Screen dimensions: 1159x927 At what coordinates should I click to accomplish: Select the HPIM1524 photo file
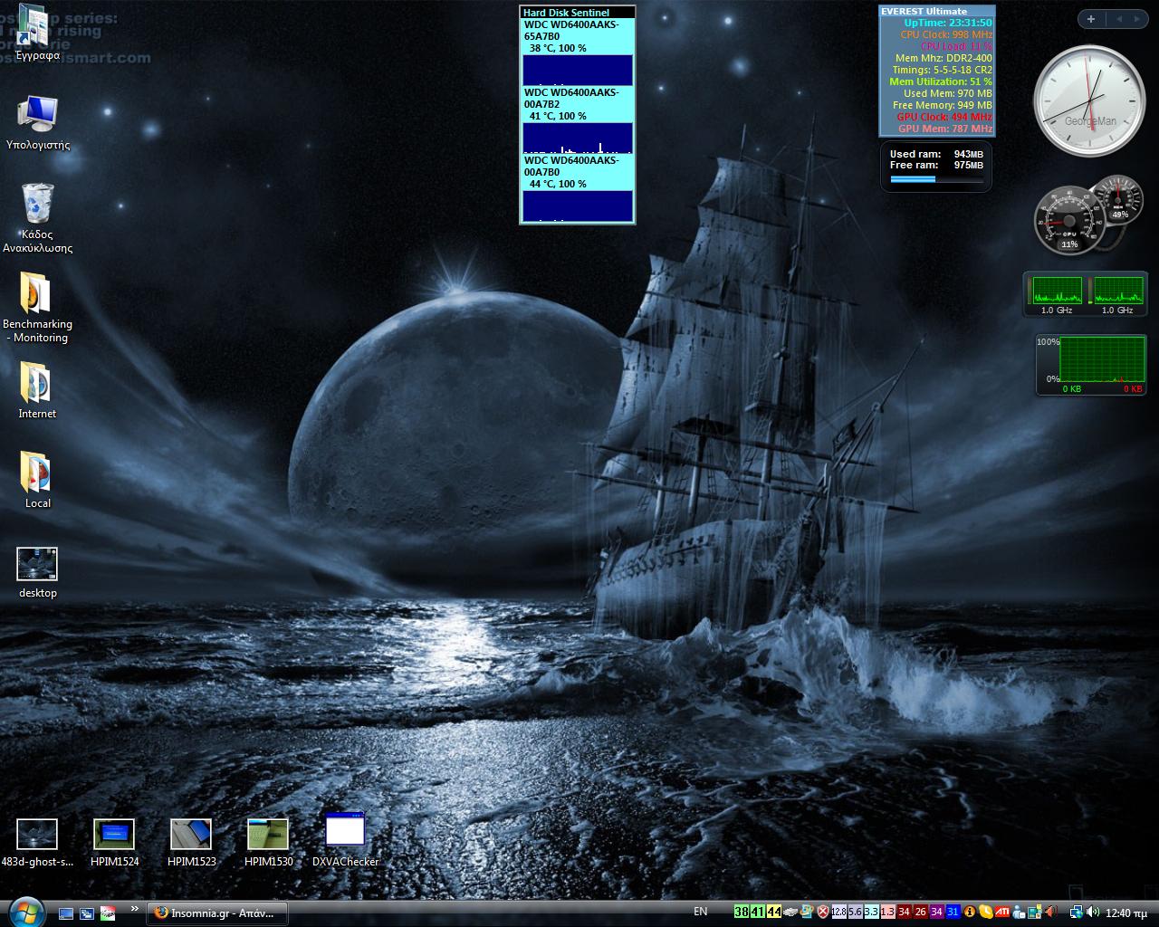click(114, 843)
